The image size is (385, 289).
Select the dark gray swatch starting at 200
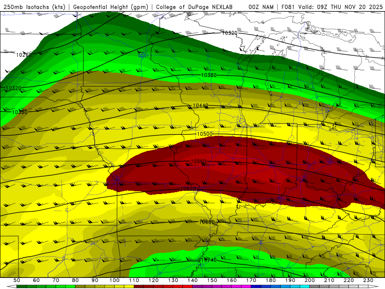pos(315,287)
